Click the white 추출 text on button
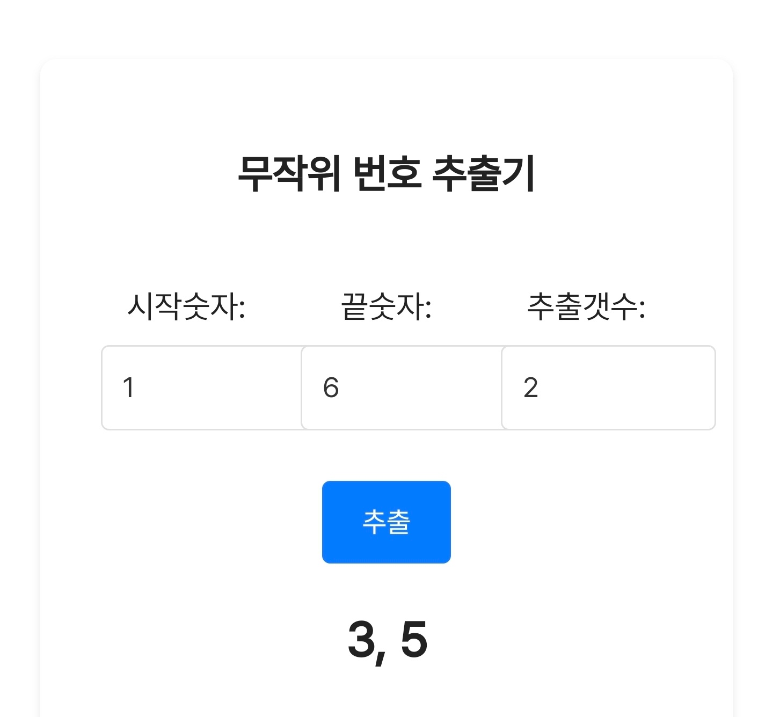This screenshot has width=758, height=717. click(x=387, y=522)
